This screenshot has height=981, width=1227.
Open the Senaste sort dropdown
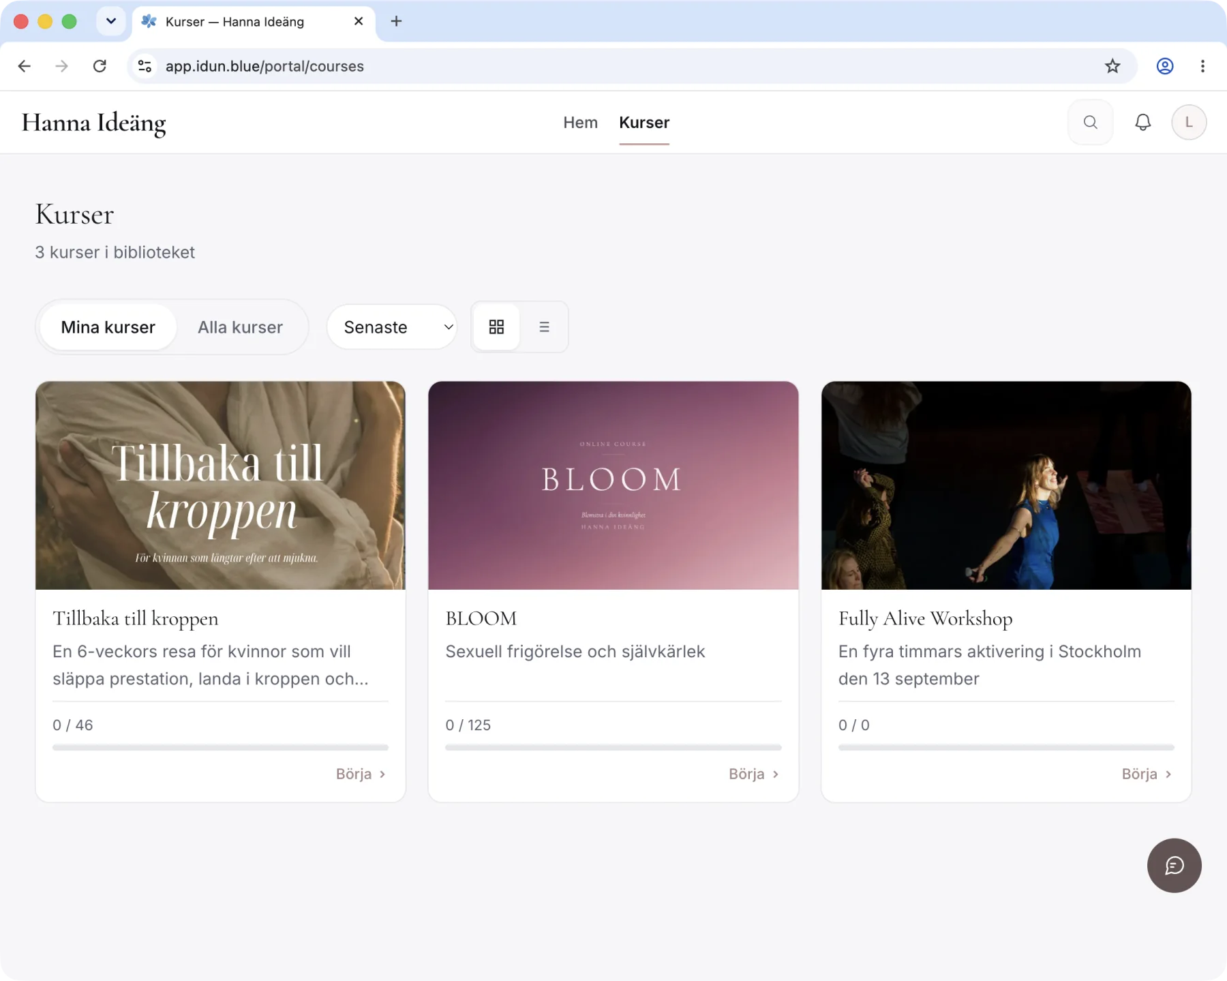392,327
